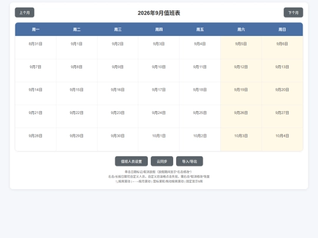Image resolution: width=318 pixels, height=238 pixels.
Task: Go to next month with 下个月
Action: coord(293,12)
